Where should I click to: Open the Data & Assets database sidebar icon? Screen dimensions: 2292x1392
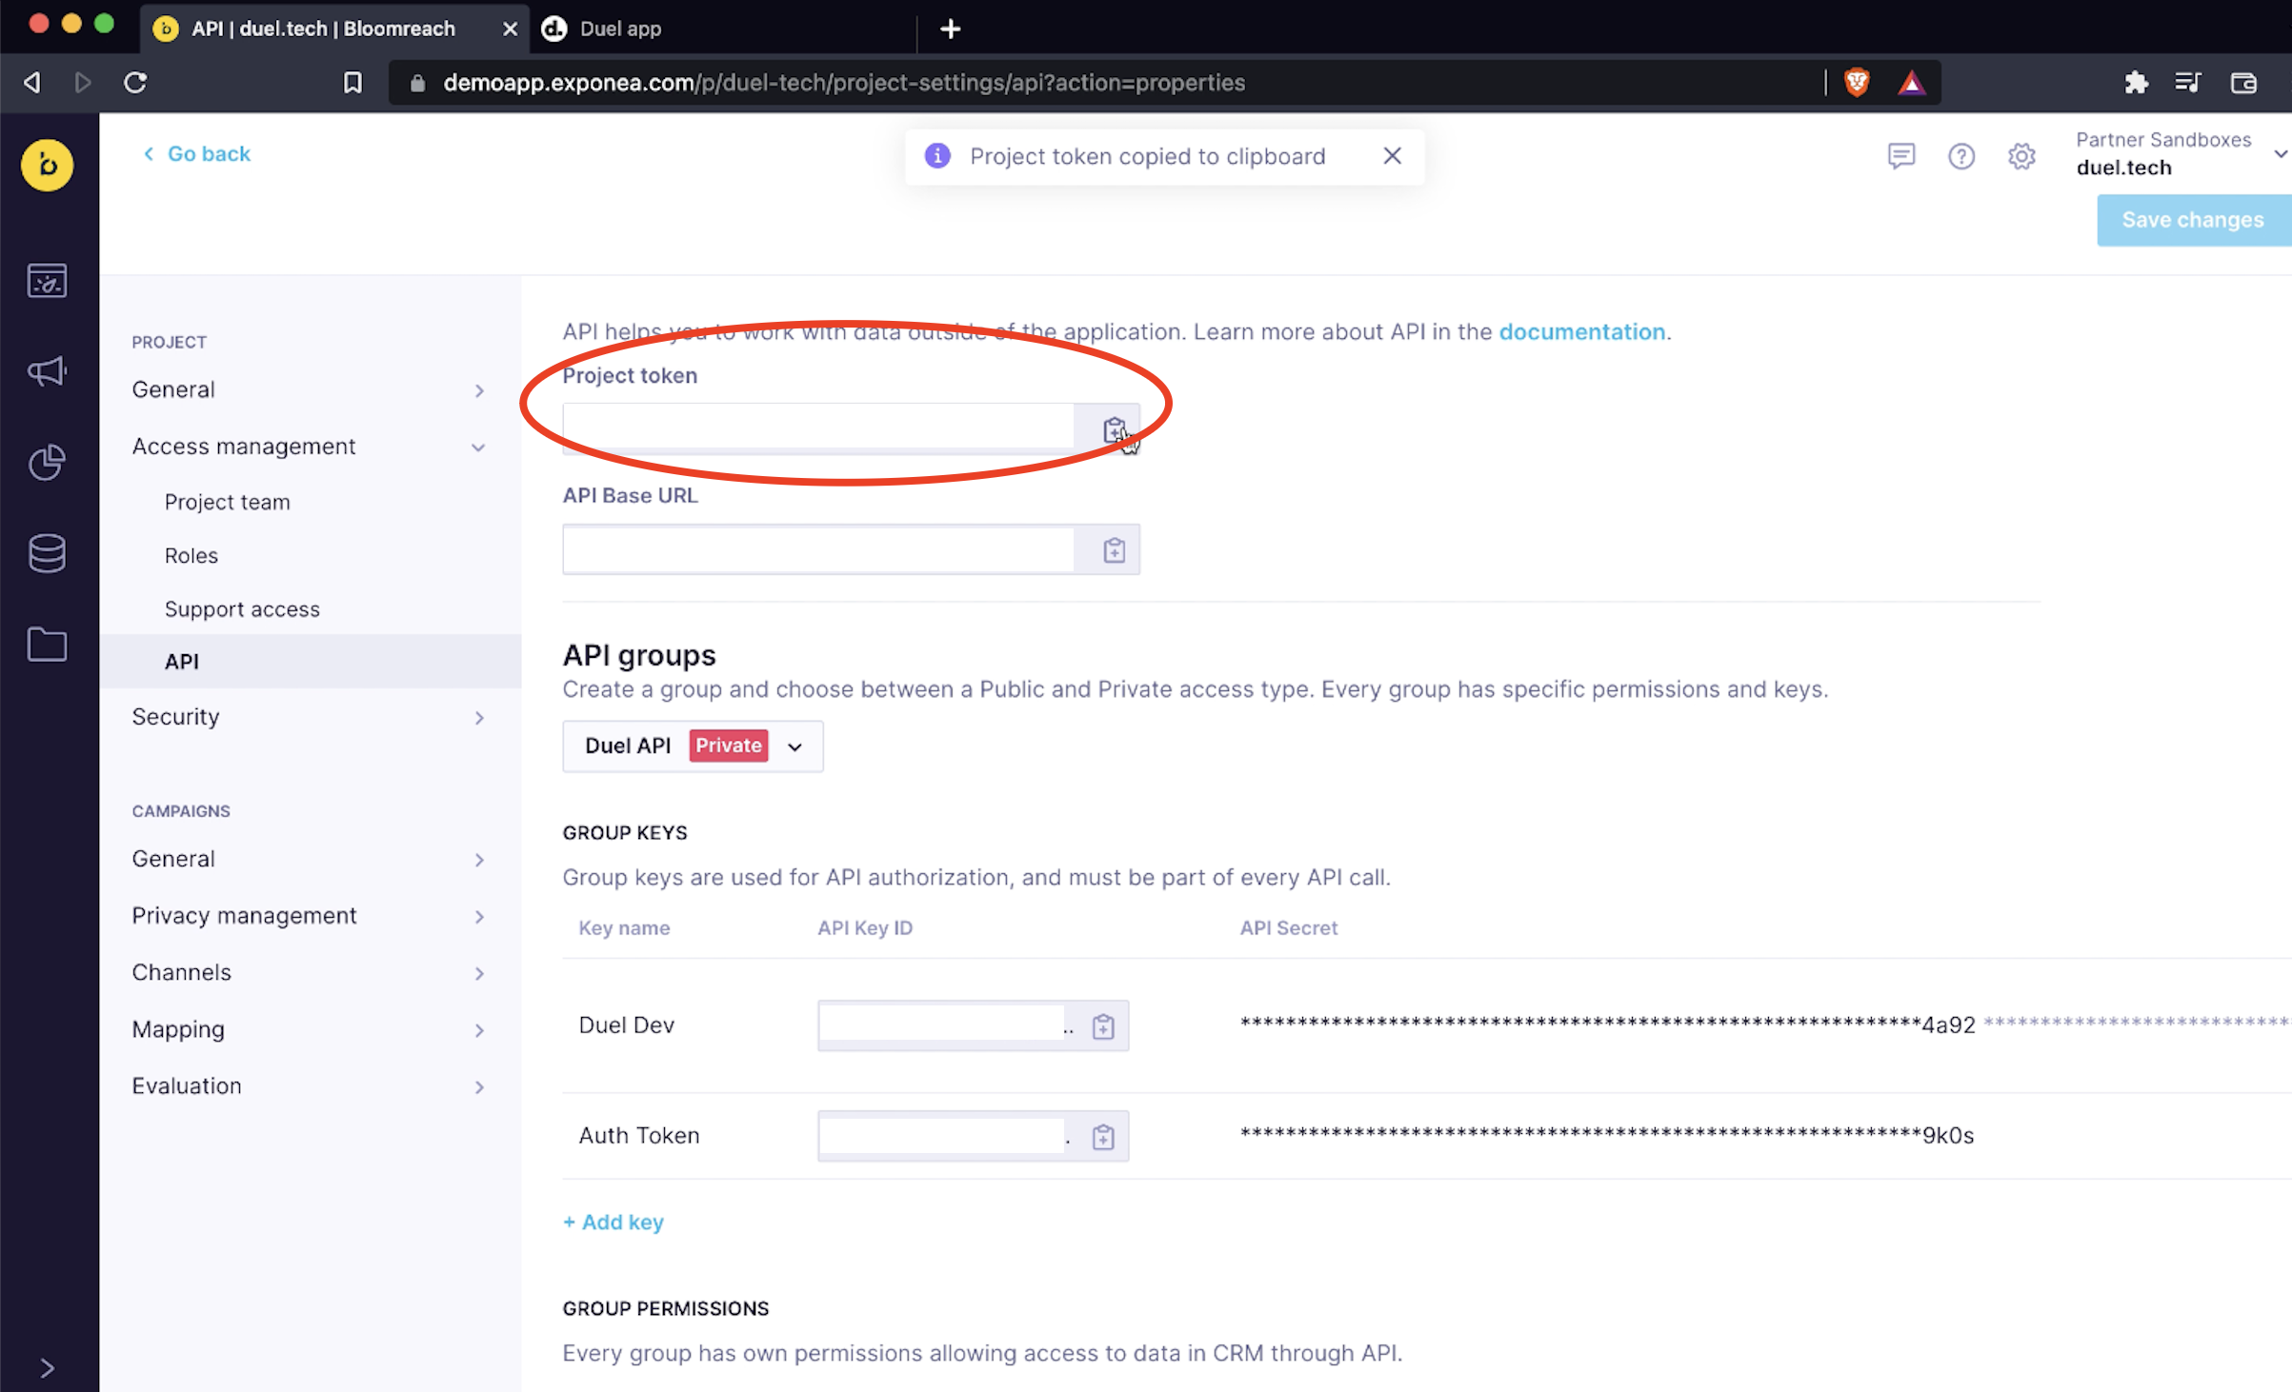pyautogui.click(x=47, y=553)
